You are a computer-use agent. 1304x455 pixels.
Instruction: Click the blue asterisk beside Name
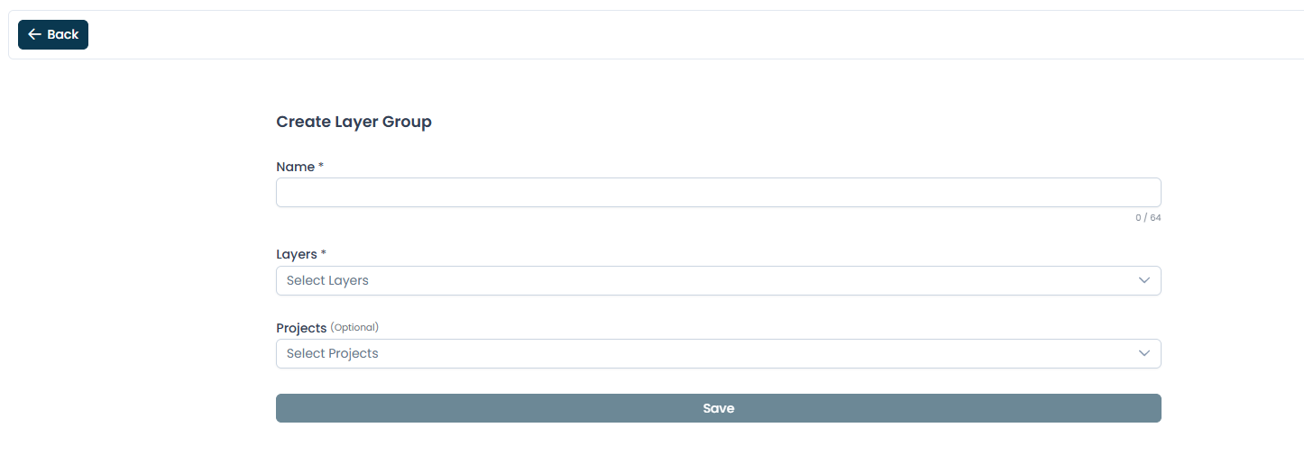[321, 166]
